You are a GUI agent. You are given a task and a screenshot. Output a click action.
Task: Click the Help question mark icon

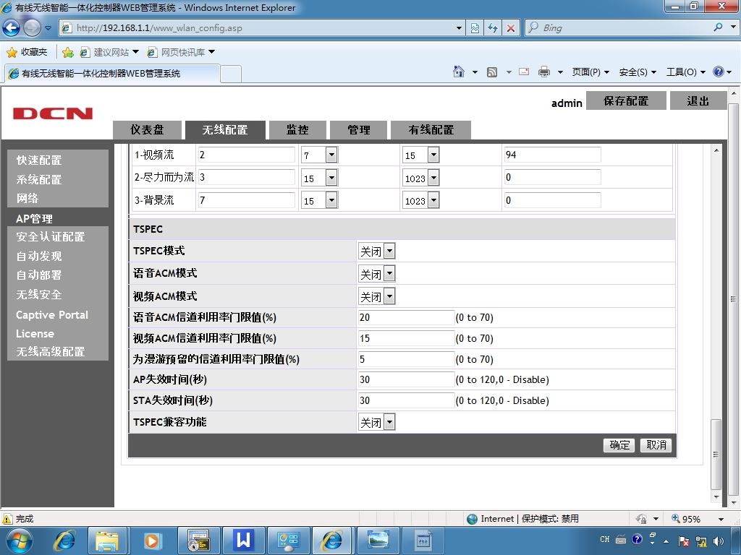click(x=719, y=72)
